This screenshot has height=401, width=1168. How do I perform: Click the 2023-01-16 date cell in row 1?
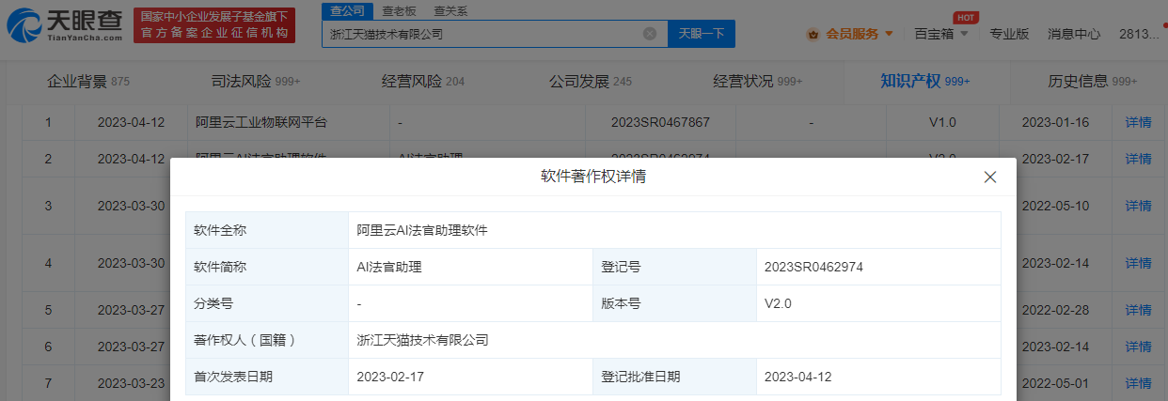click(x=1055, y=122)
